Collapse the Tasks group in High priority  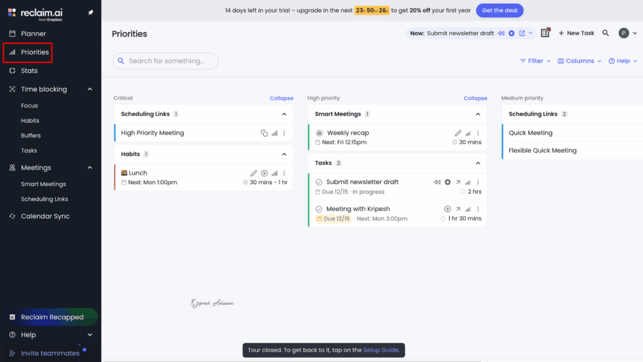(478, 163)
